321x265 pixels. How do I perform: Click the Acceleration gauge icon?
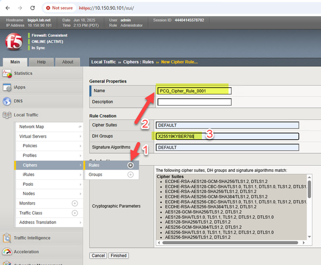[7, 252]
